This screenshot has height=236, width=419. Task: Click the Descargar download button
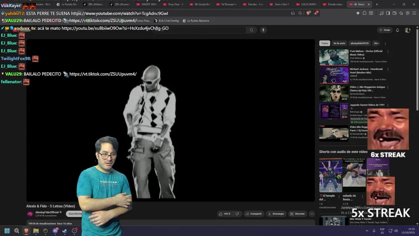pyautogui.click(x=276, y=214)
